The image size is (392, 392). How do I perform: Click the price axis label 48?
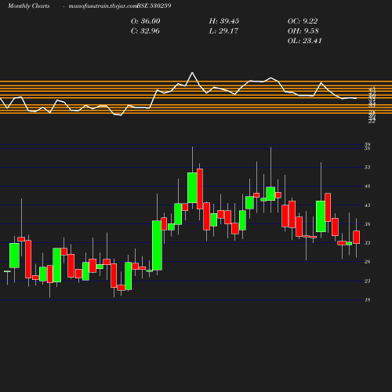pyautogui.click(x=368, y=187)
